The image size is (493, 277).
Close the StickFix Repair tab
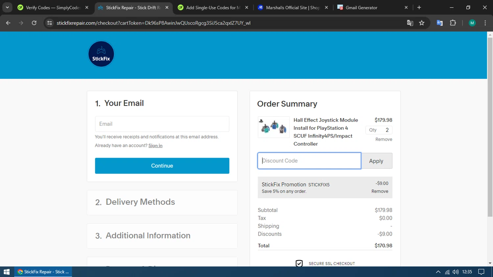[x=167, y=8]
